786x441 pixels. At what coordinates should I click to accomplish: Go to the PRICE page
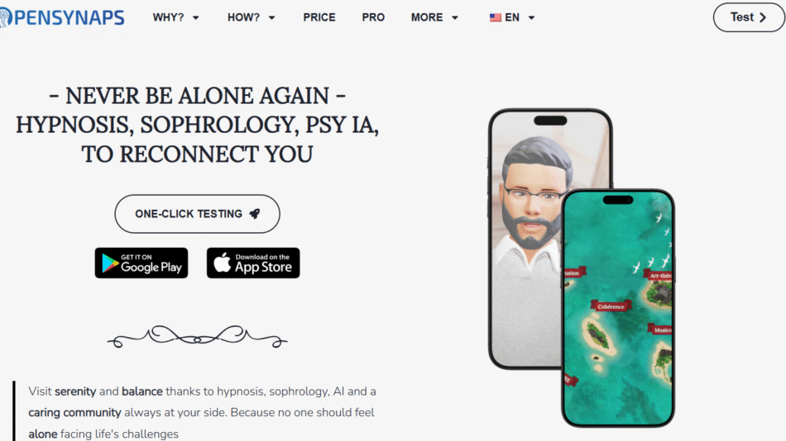point(319,17)
